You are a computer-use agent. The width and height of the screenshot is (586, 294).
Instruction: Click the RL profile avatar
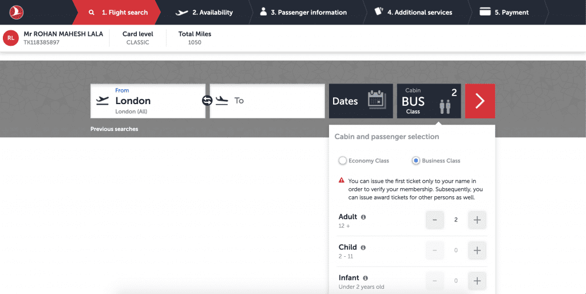click(11, 38)
